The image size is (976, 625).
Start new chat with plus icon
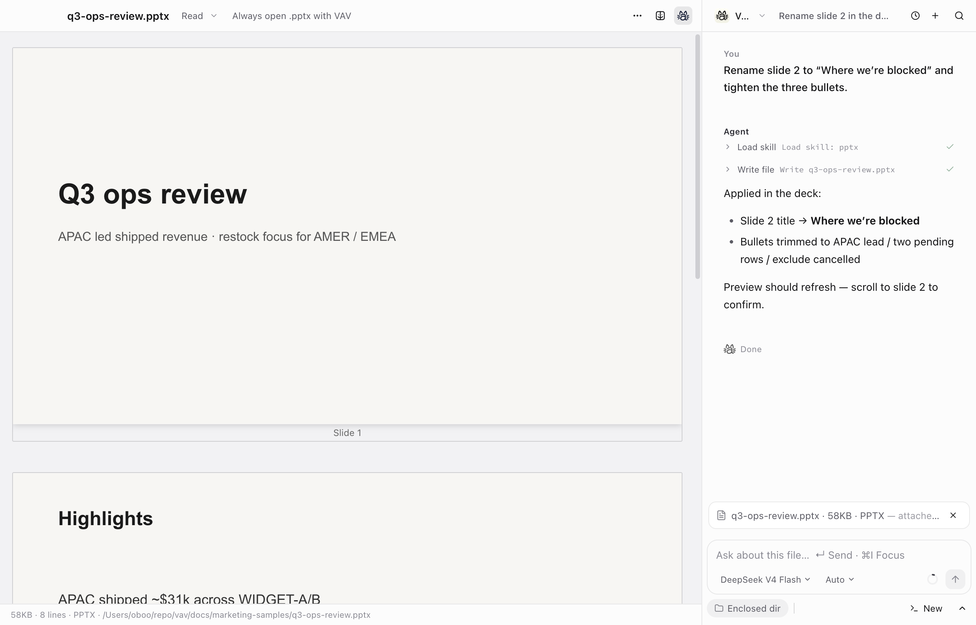point(936,16)
